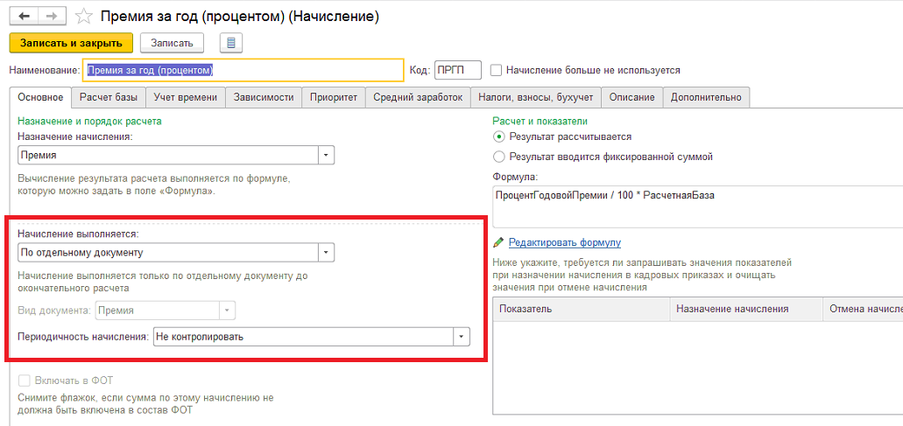The image size is (903, 426).
Task: Enable 'Начисление больше не используется' checkbox
Action: point(495,70)
